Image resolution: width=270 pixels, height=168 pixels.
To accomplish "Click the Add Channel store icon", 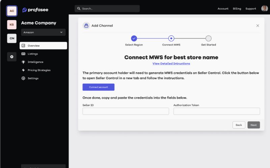I will [x=86, y=26].
